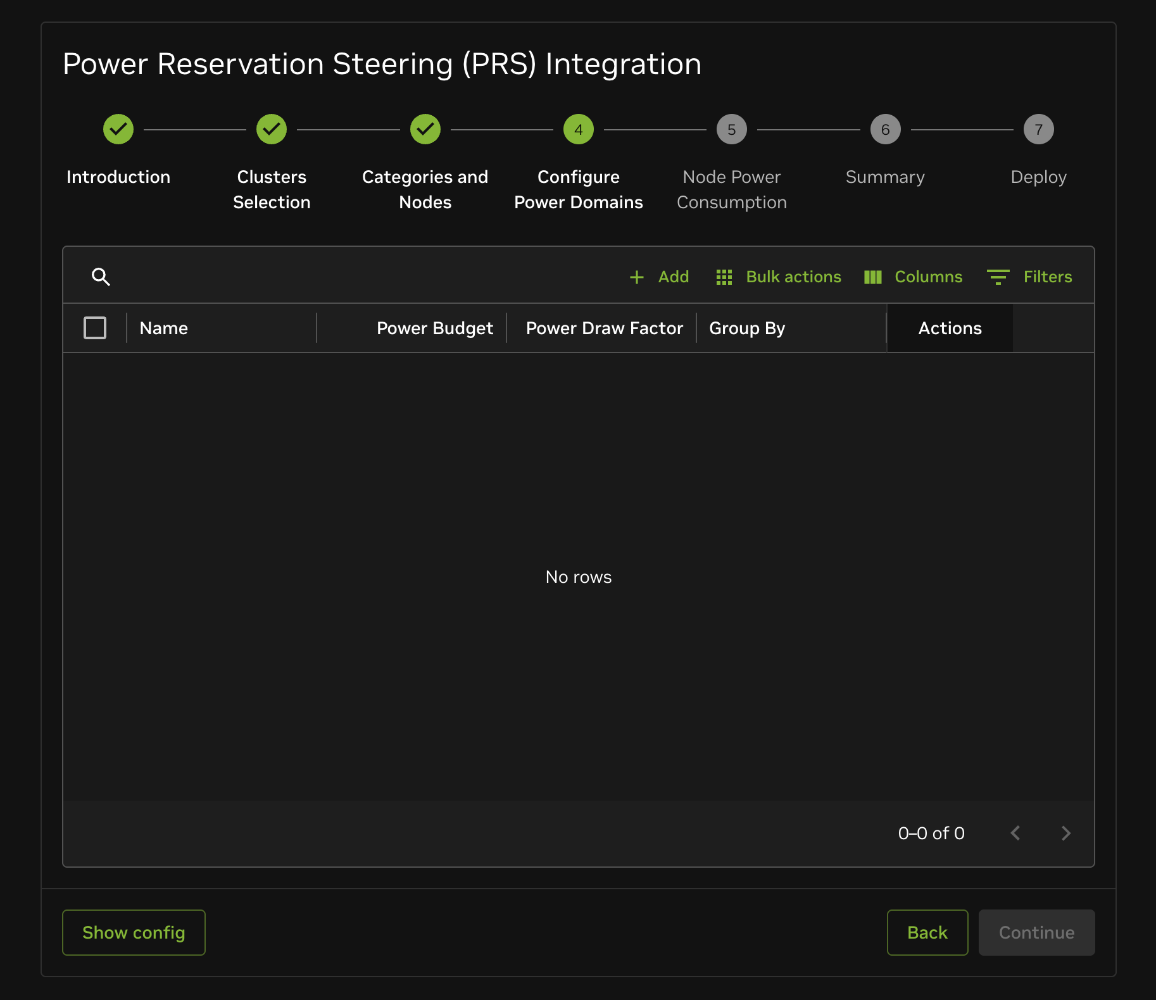Go to next page arrow
This screenshot has width=1156, height=1000.
click(1066, 833)
